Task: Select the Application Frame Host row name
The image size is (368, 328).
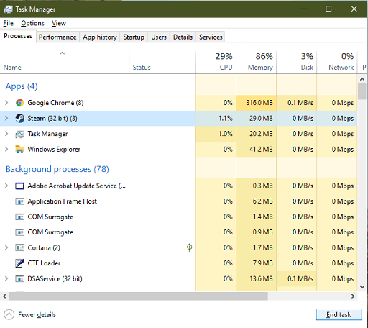Action: (x=63, y=201)
